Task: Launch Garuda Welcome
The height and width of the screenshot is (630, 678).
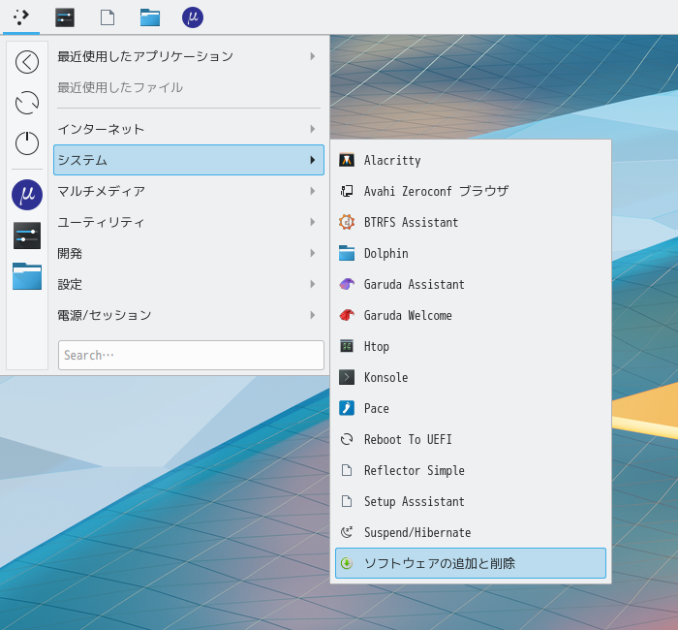Action: 471,315
